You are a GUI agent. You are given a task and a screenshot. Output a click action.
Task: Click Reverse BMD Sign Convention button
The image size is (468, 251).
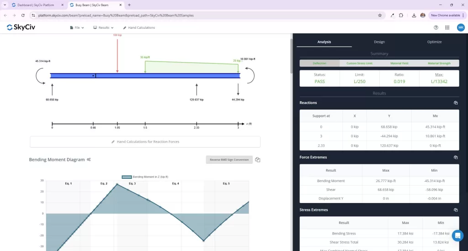pos(229,160)
